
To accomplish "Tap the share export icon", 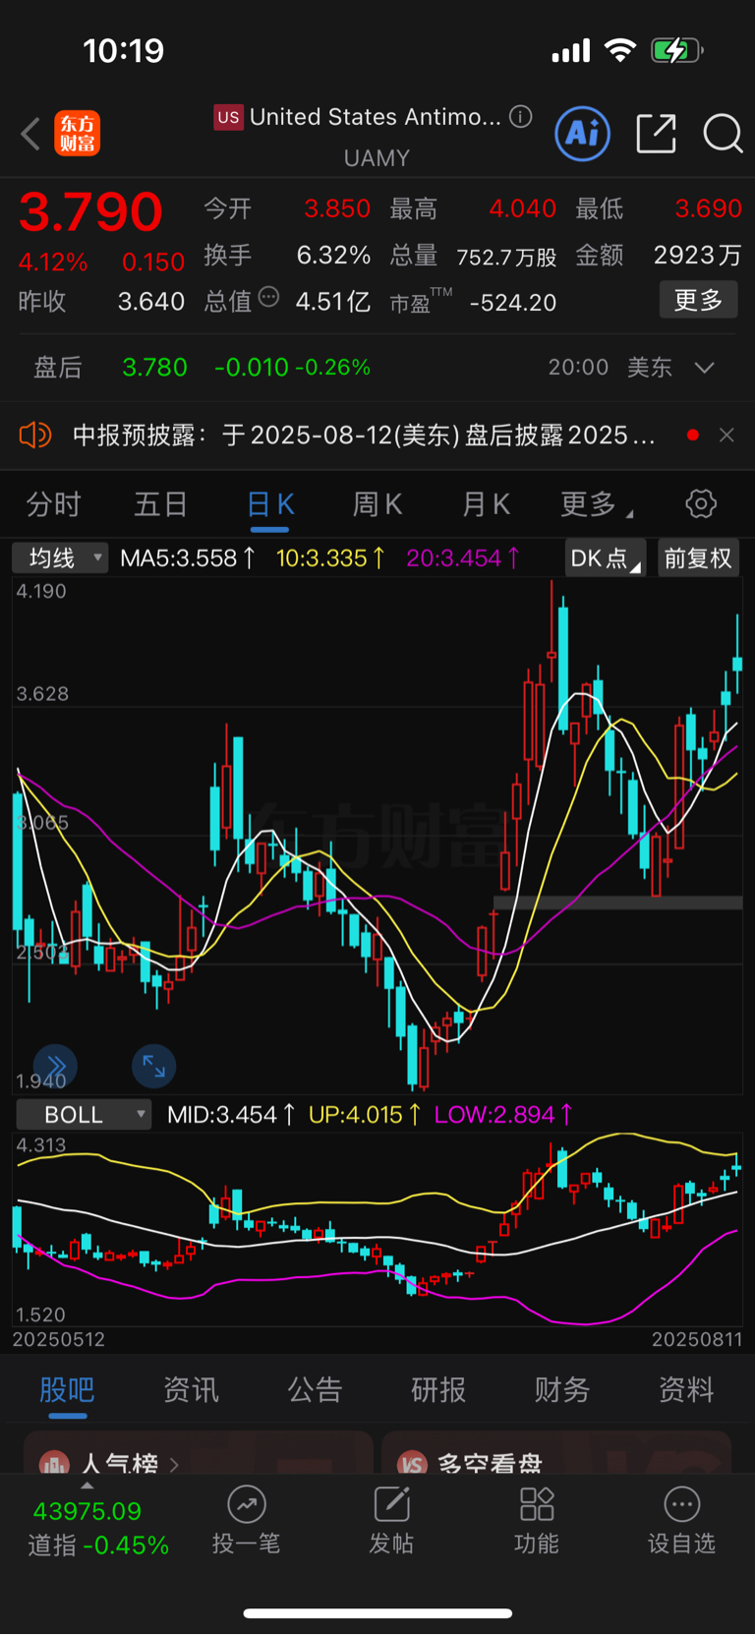I will (x=656, y=133).
